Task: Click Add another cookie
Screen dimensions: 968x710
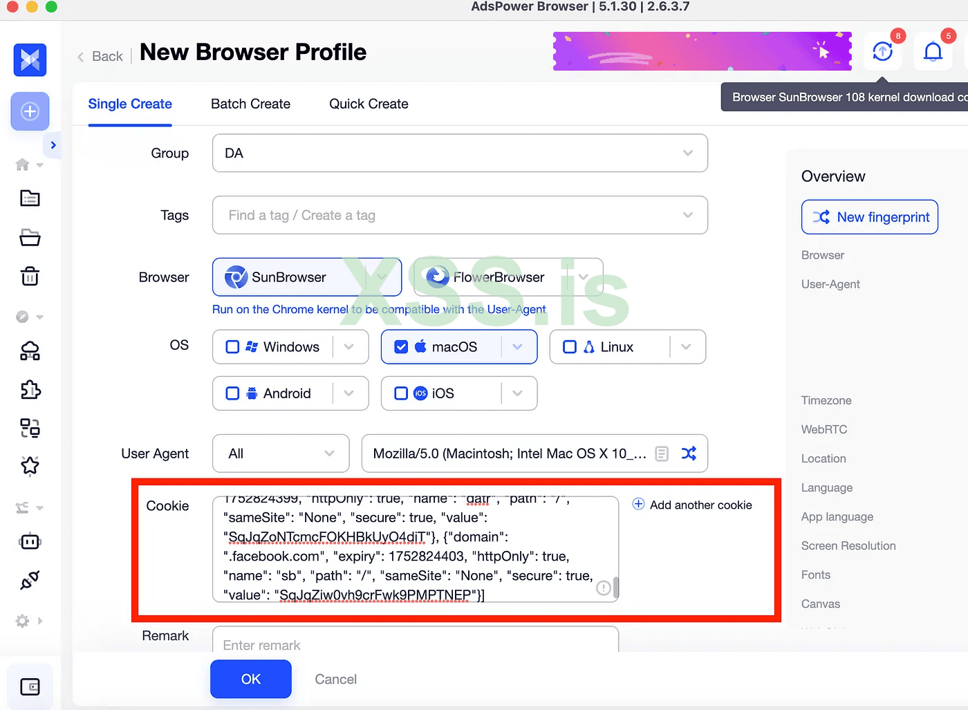Action: pyautogui.click(x=700, y=505)
